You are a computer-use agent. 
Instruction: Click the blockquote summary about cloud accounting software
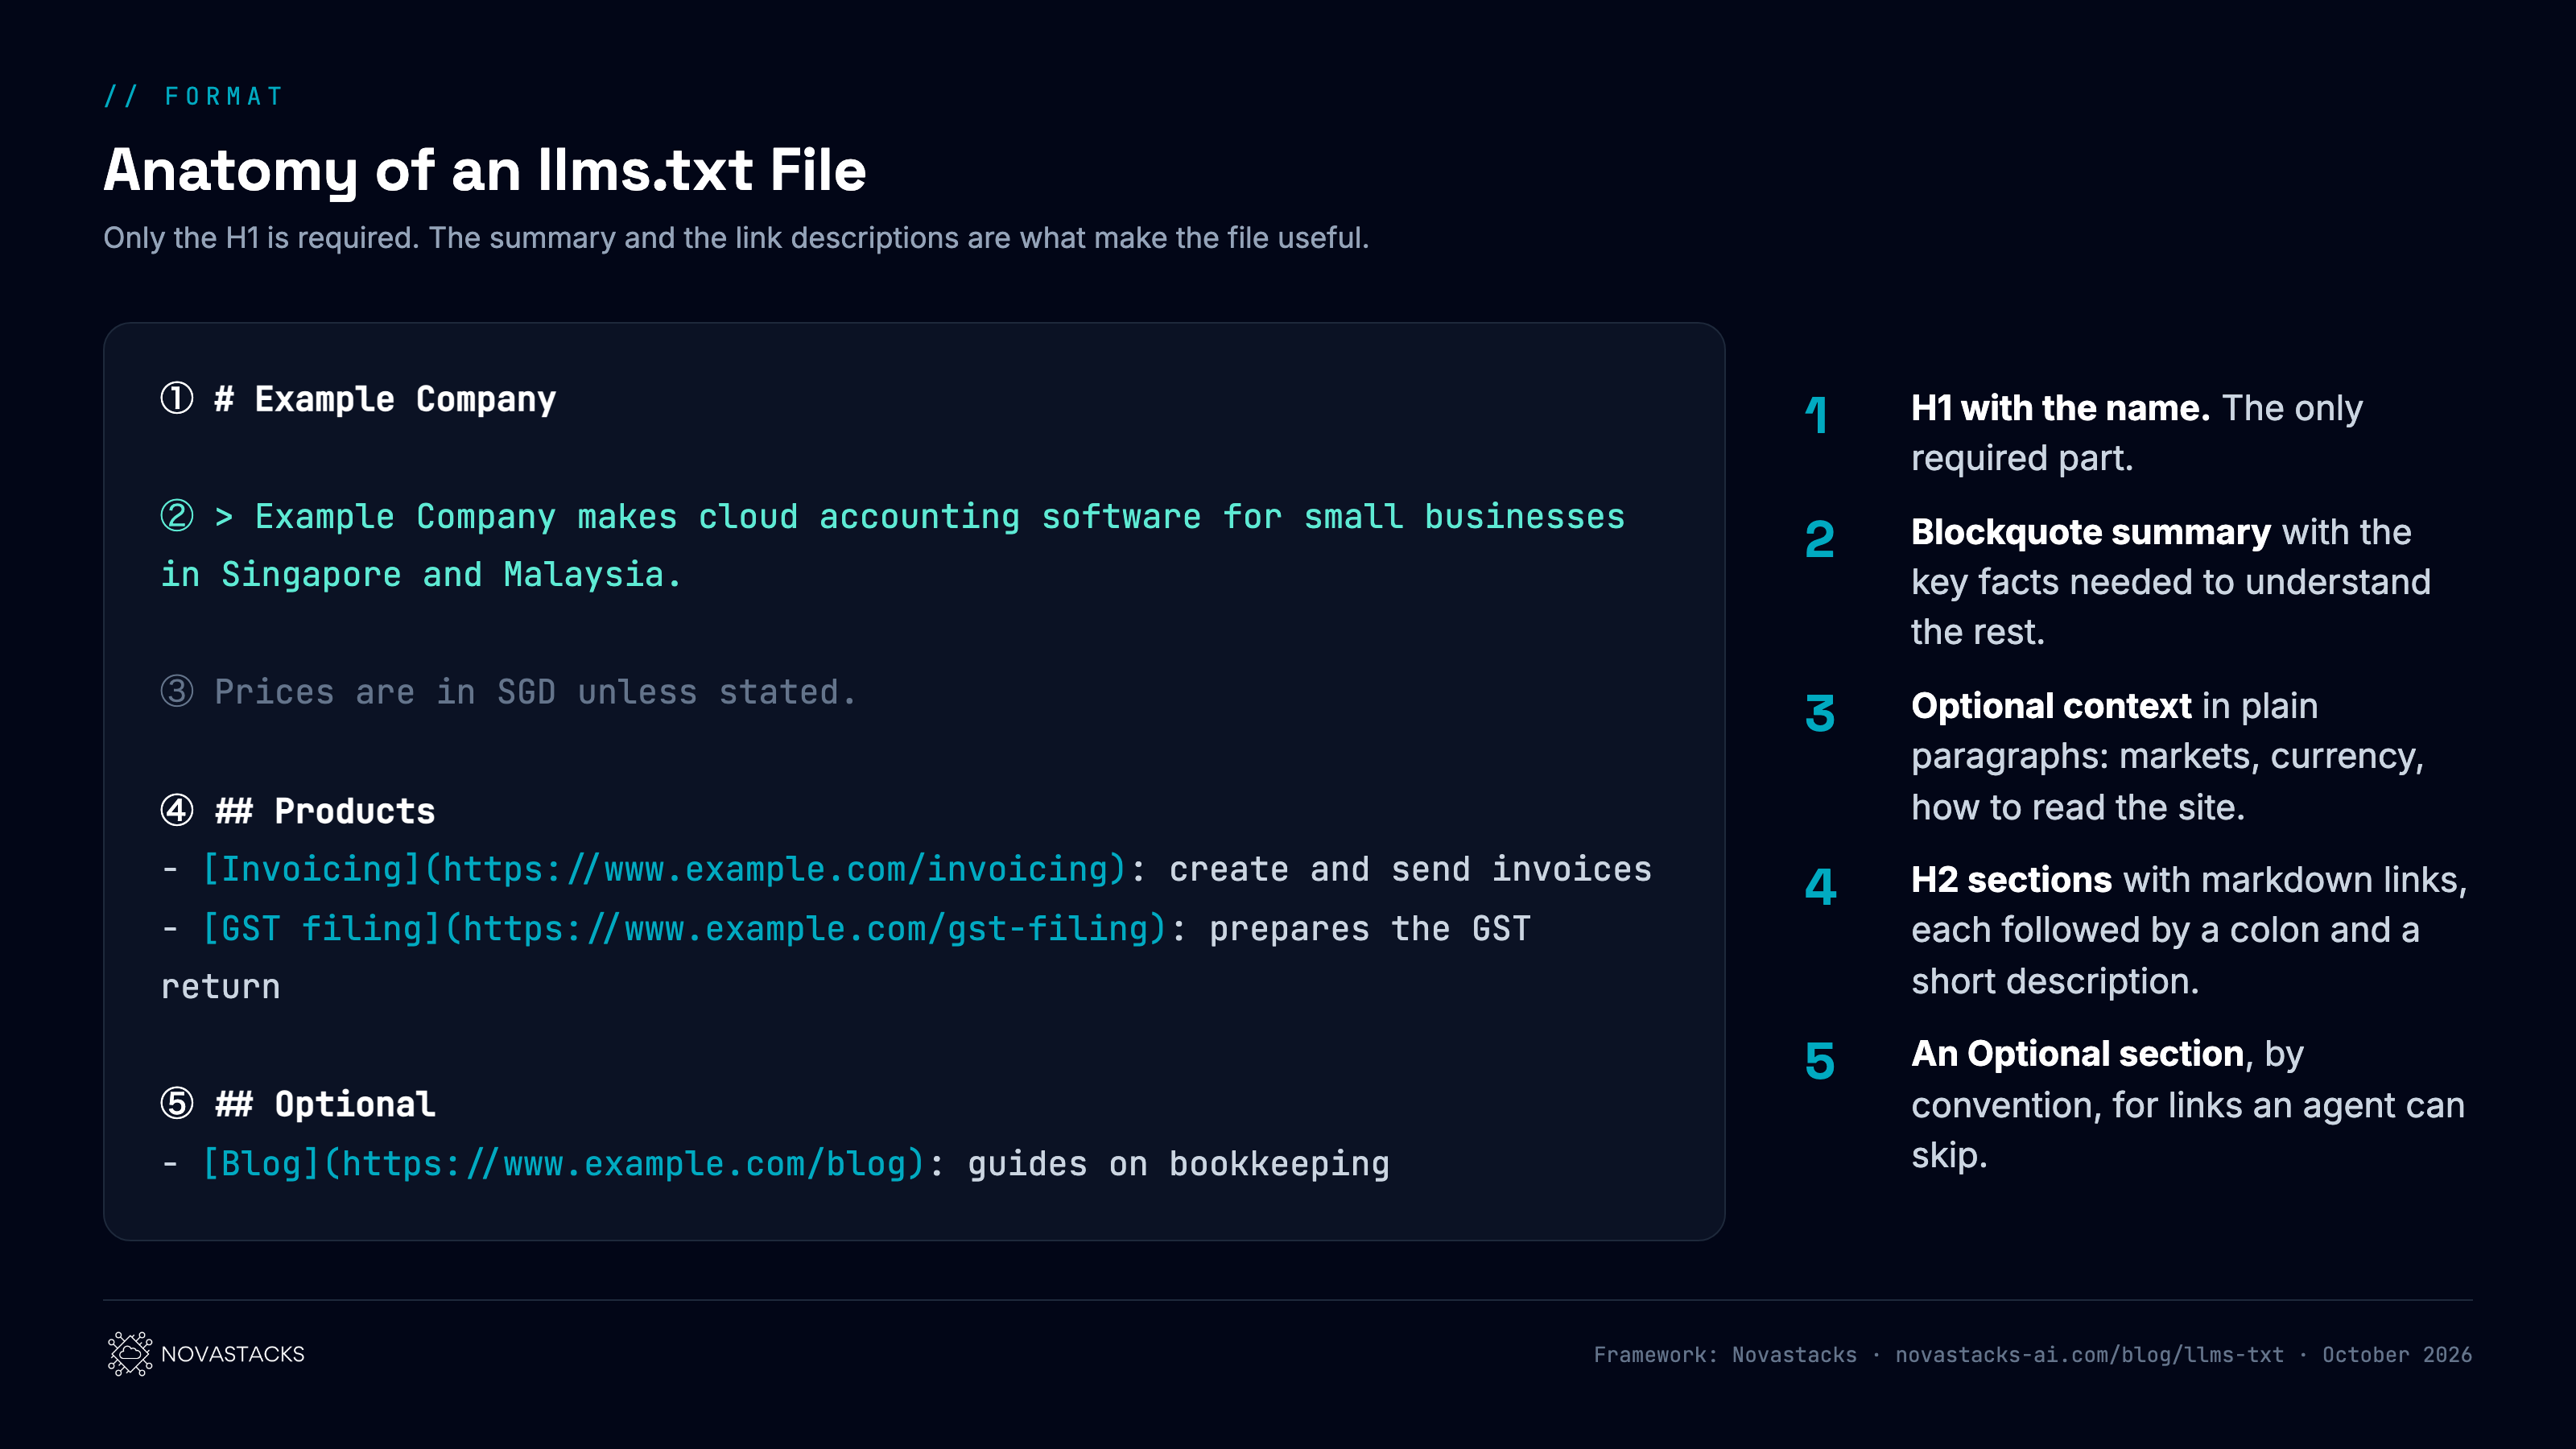(x=893, y=545)
